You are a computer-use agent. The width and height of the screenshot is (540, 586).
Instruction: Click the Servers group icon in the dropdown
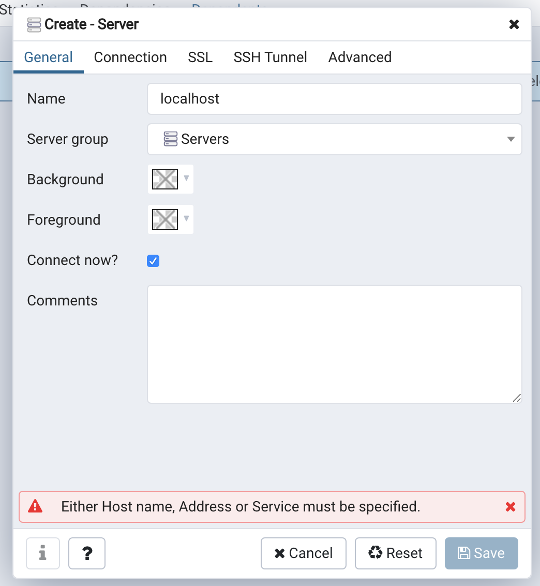point(171,139)
